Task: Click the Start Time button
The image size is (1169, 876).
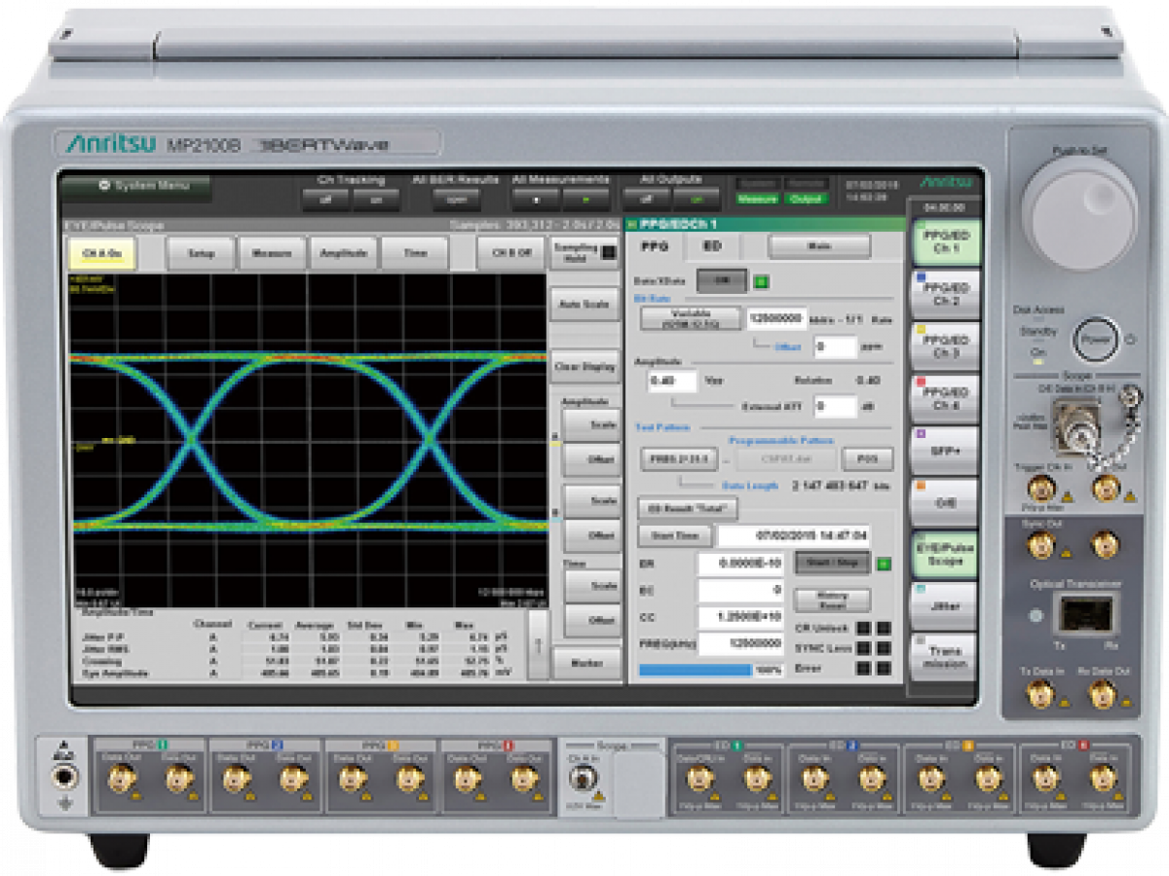Action: 674,535
